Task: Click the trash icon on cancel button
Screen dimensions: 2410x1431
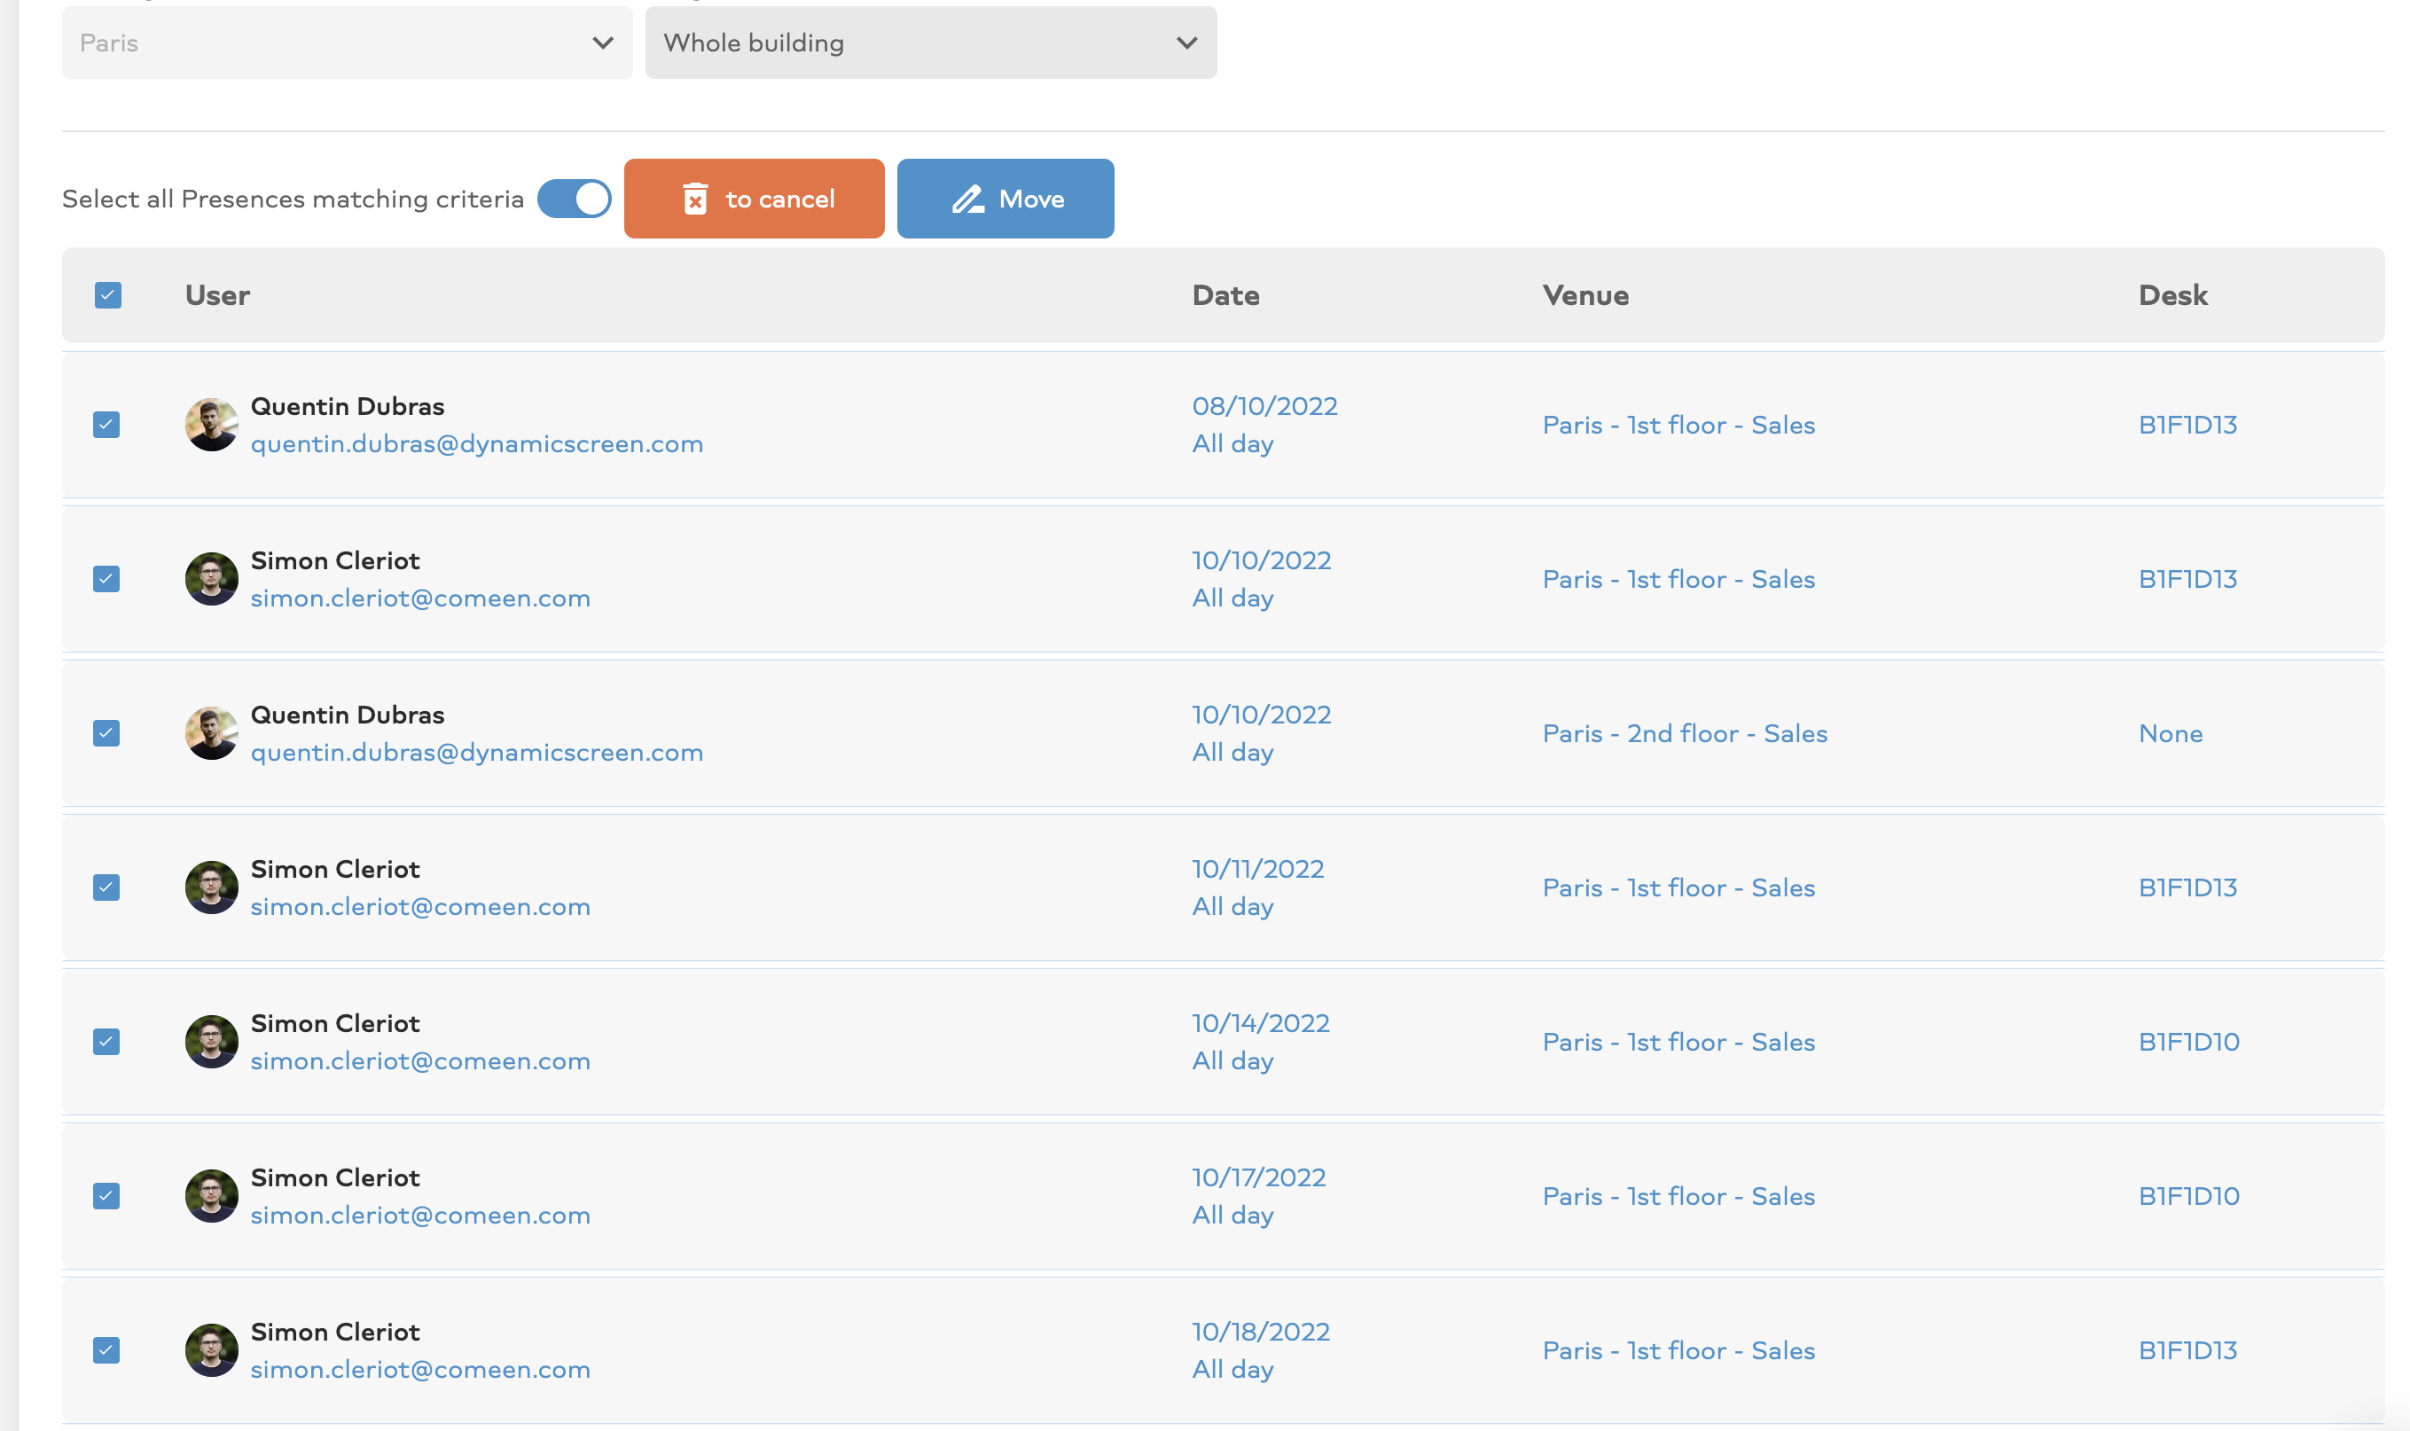Action: [695, 199]
